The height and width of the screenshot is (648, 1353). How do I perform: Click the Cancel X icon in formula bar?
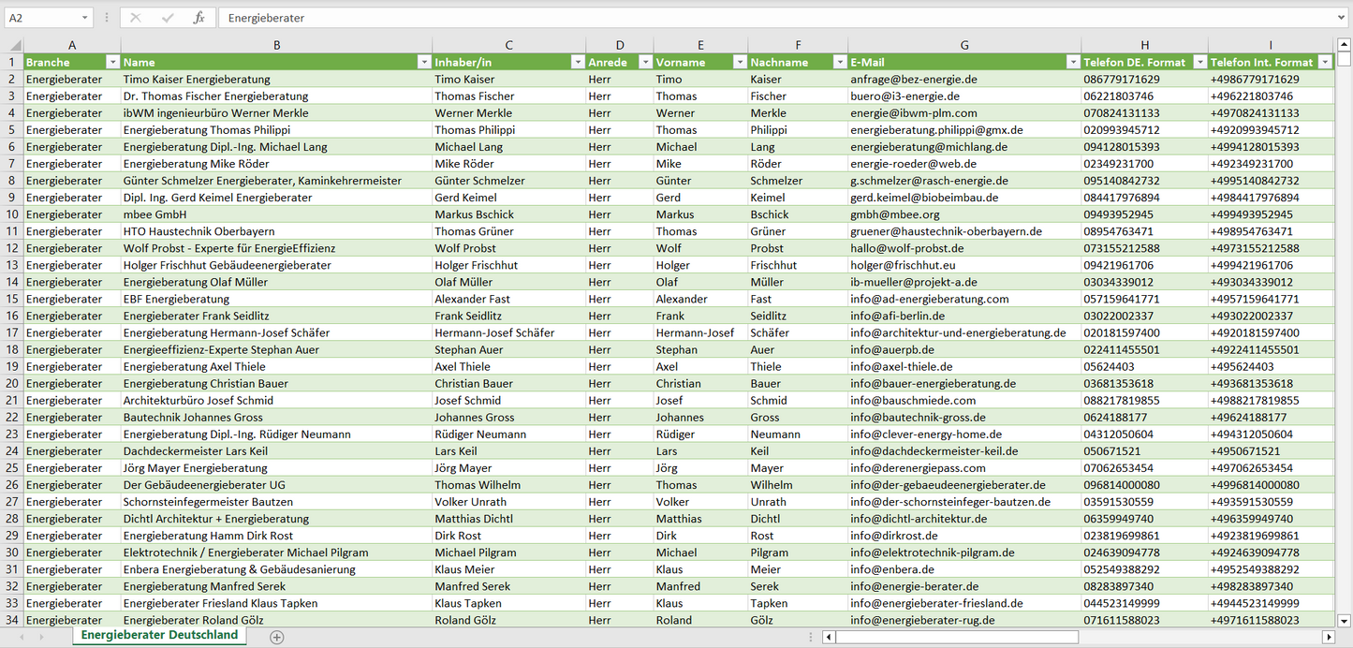click(136, 18)
